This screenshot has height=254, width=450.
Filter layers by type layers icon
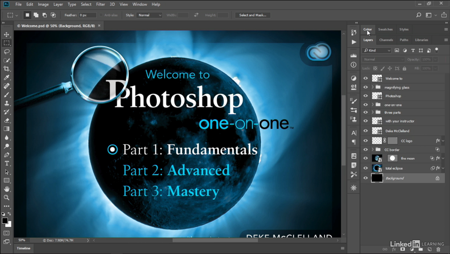pos(413,50)
